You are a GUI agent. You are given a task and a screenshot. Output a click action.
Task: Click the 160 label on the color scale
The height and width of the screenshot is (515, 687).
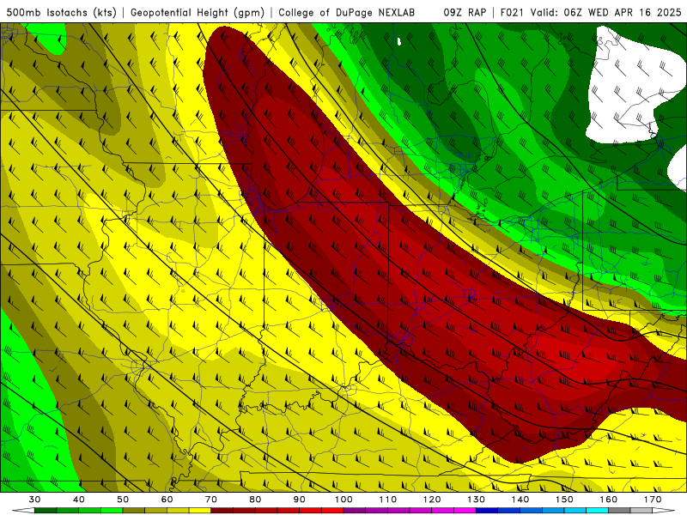click(608, 500)
